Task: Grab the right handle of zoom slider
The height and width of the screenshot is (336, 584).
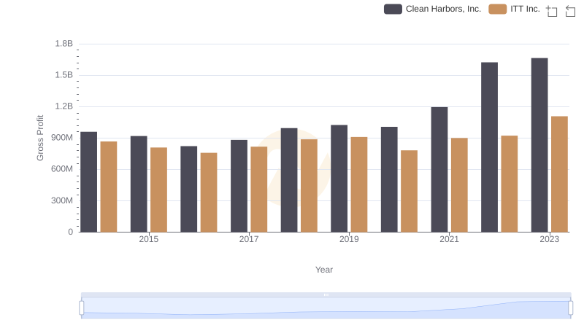Action: click(x=570, y=308)
